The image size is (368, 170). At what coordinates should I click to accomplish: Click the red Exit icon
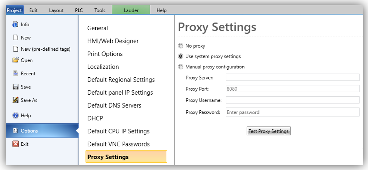point(15,144)
